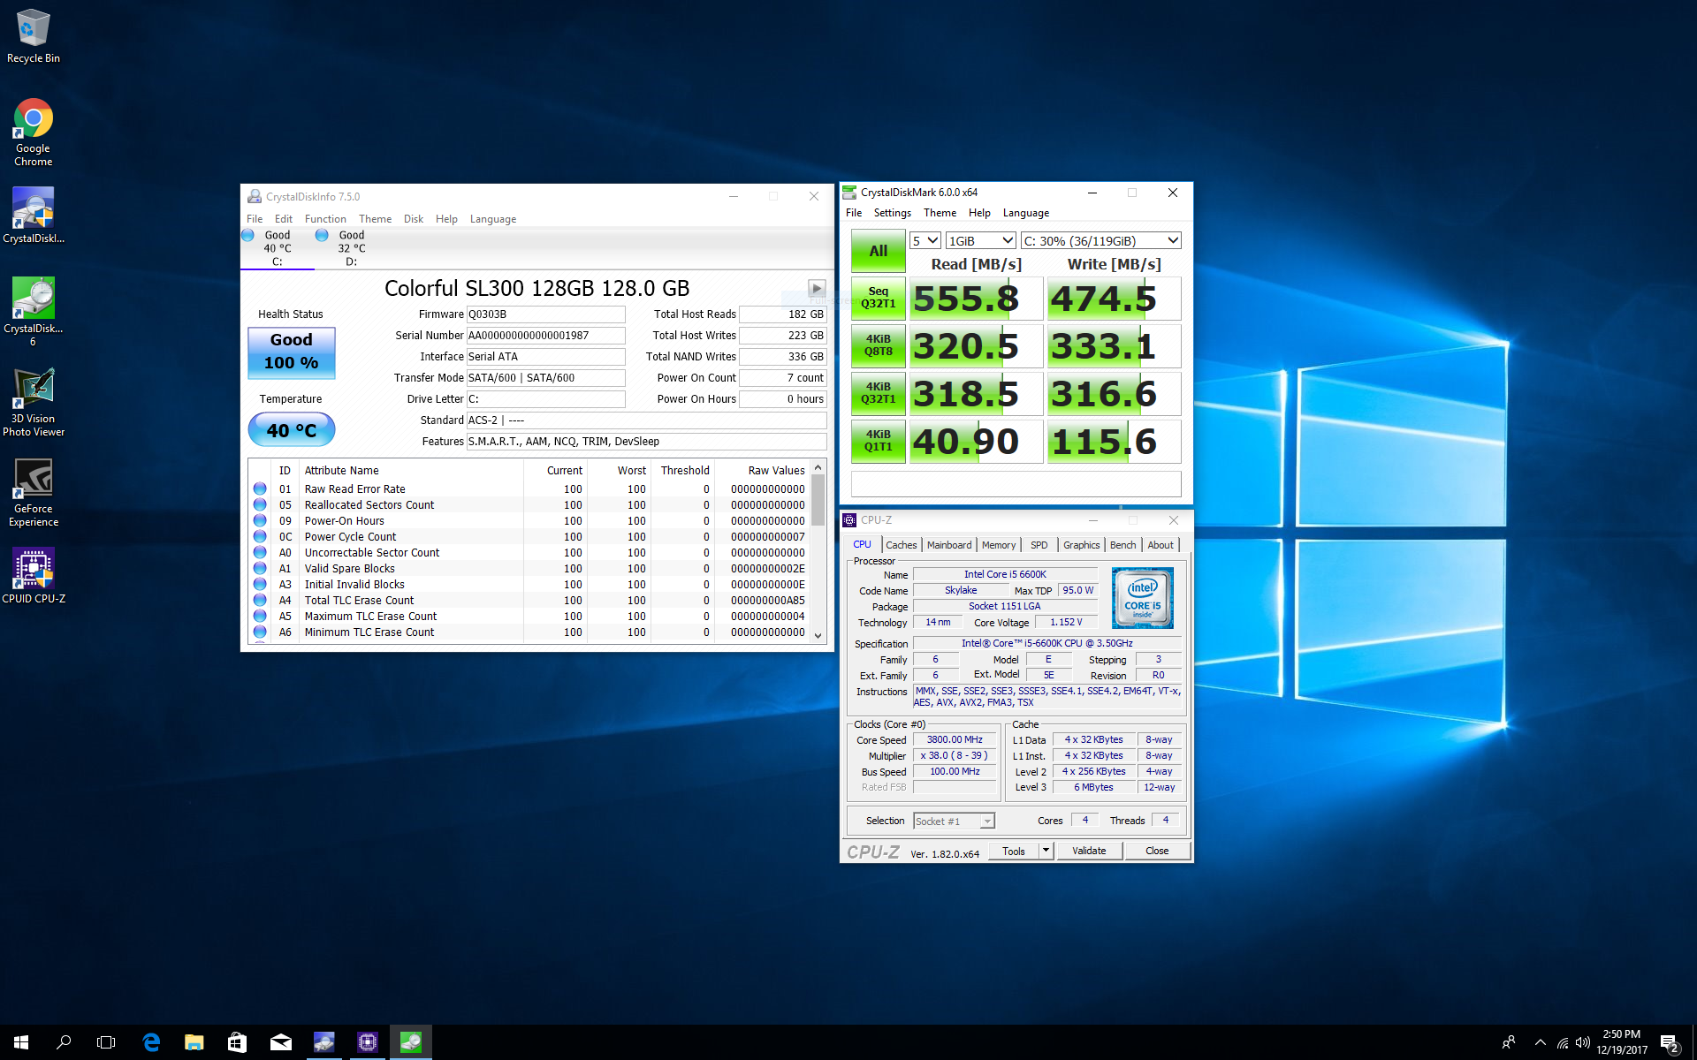The height and width of the screenshot is (1060, 1697).
Task: Switch to the Memory tab in CPU-Z
Action: tap(999, 545)
